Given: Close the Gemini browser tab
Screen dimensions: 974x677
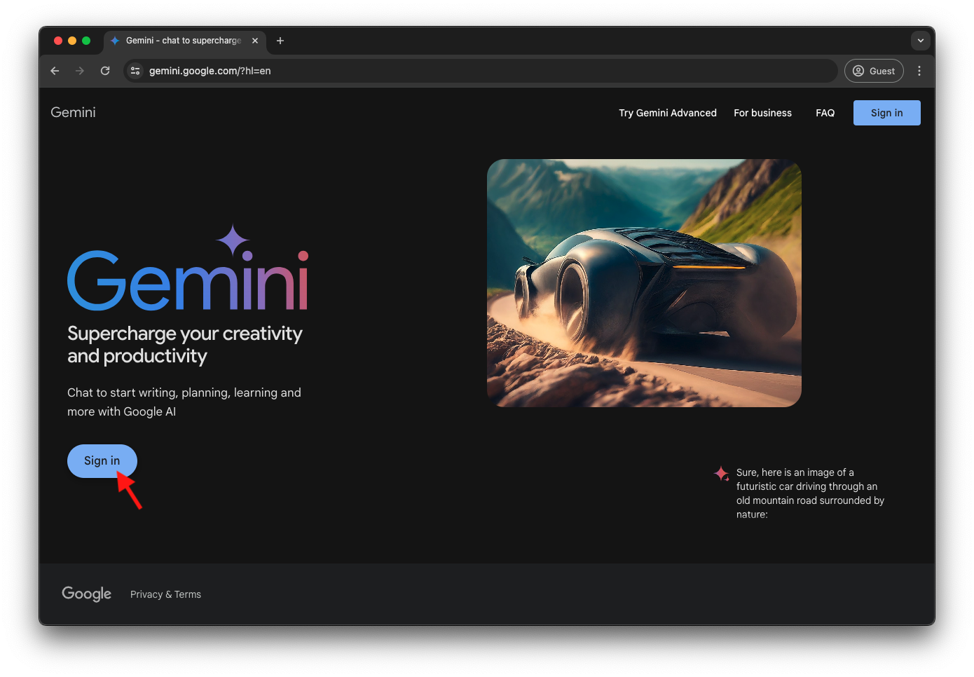Looking at the screenshot, I should (x=255, y=41).
